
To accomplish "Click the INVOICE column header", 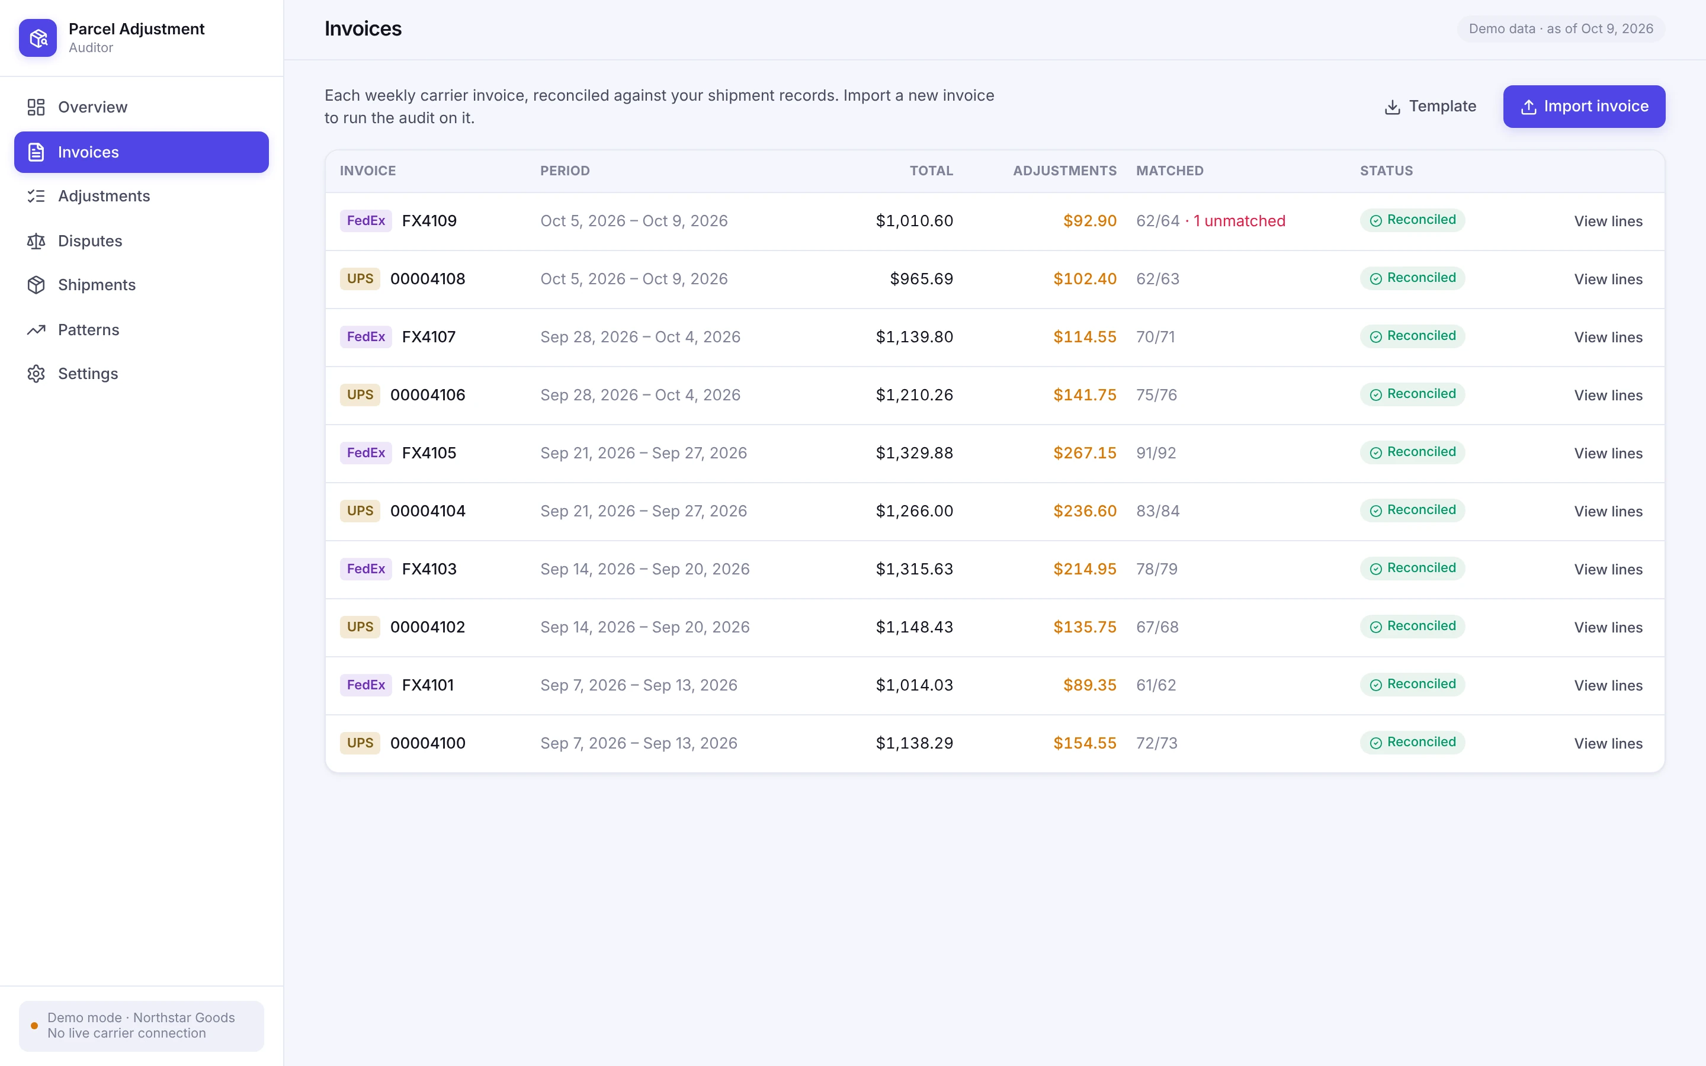I will (x=368, y=171).
